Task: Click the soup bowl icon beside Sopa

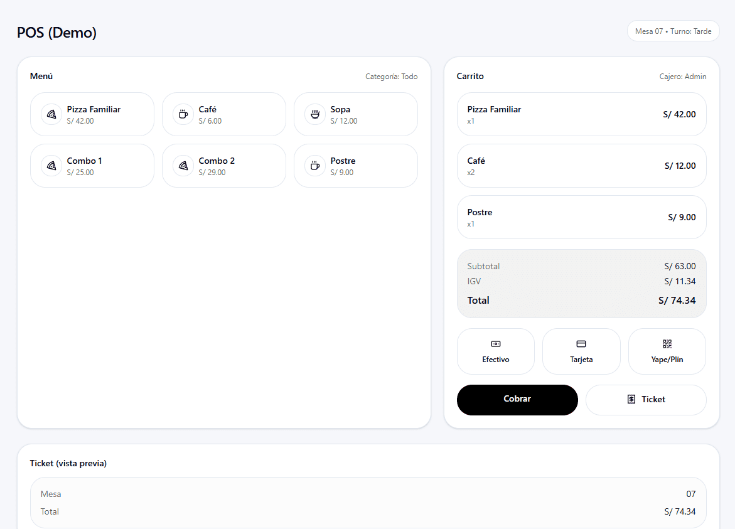Action: click(315, 114)
